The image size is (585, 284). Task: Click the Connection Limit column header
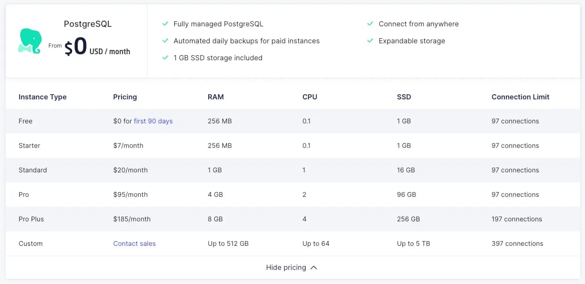pyautogui.click(x=520, y=97)
